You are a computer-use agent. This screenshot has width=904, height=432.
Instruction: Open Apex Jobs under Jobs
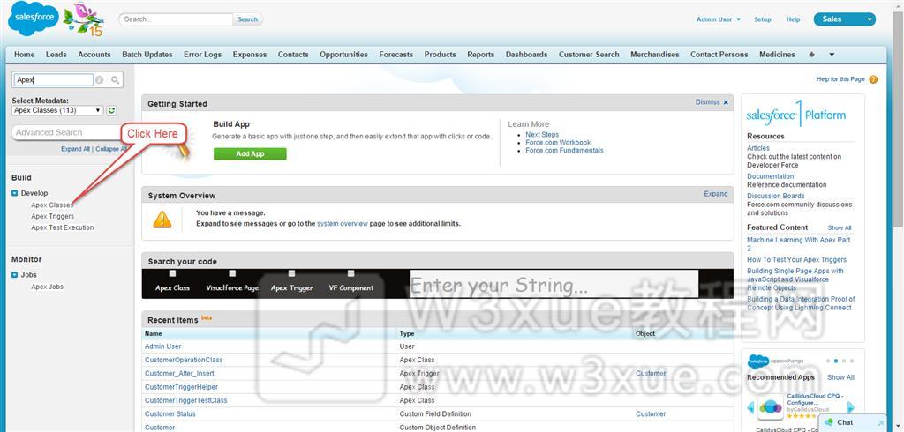(48, 287)
